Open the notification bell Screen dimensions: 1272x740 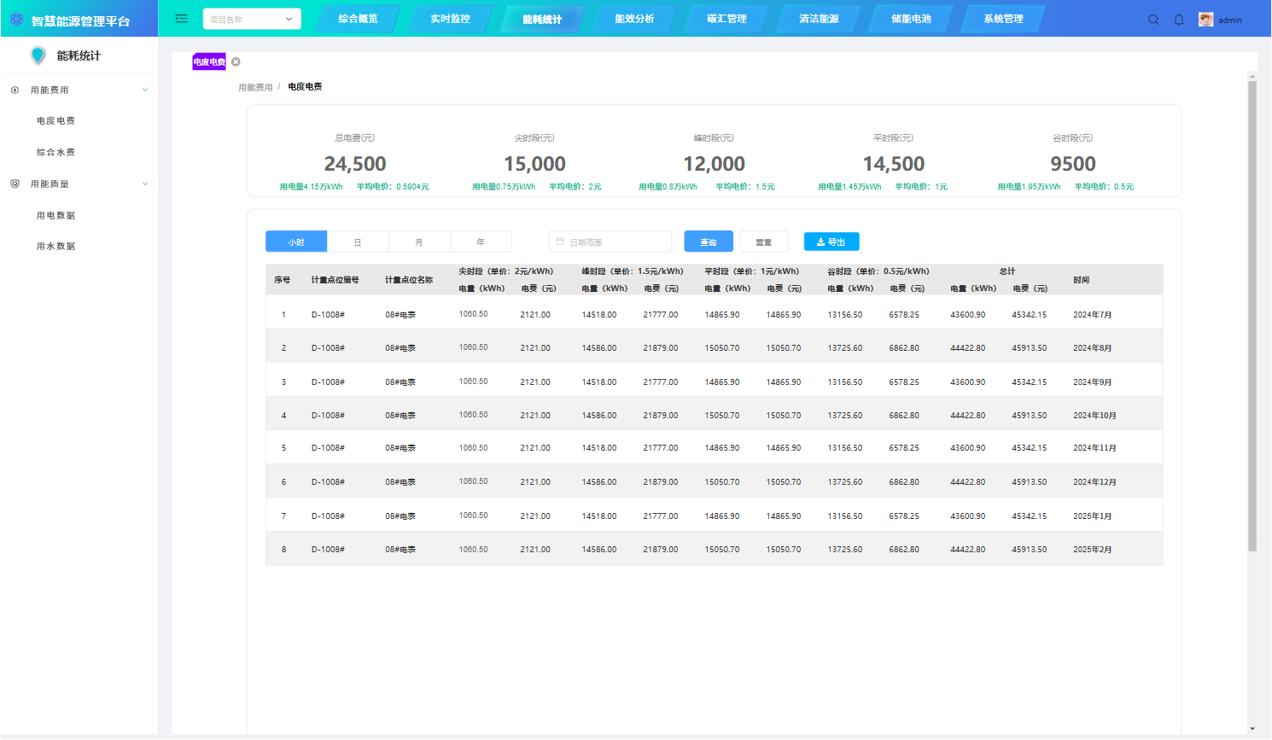click(x=1179, y=20)
